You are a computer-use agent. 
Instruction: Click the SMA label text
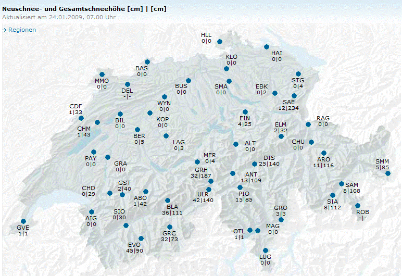point(221,86)
